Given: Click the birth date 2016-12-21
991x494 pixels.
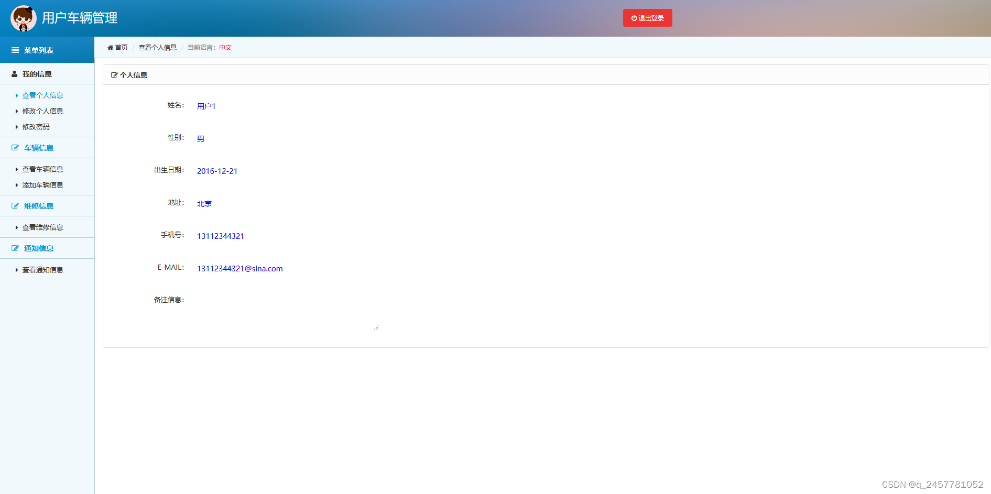Looking at the screenshot, I should [217, 171].
